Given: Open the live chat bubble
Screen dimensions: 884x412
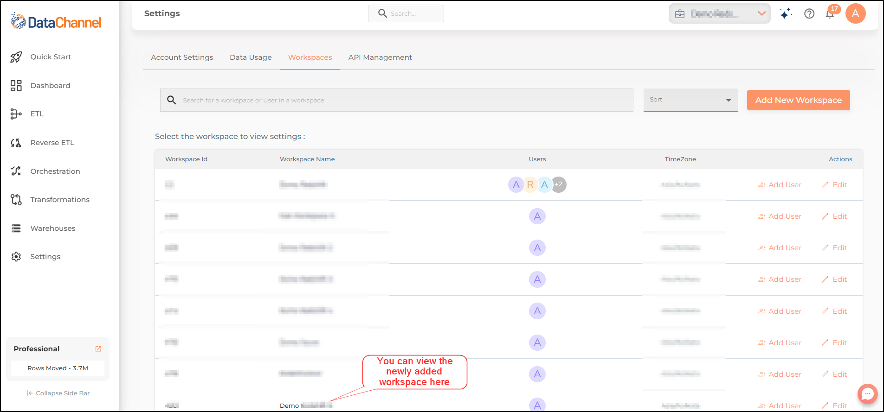Looking at the screenshot, I should 867,394.
